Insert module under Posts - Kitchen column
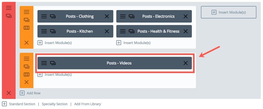This screenshot has width=263, height=109. point(55,43)
